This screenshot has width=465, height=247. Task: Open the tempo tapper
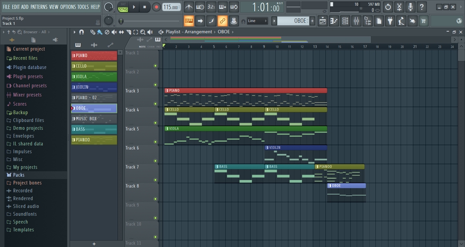[401, 21]
